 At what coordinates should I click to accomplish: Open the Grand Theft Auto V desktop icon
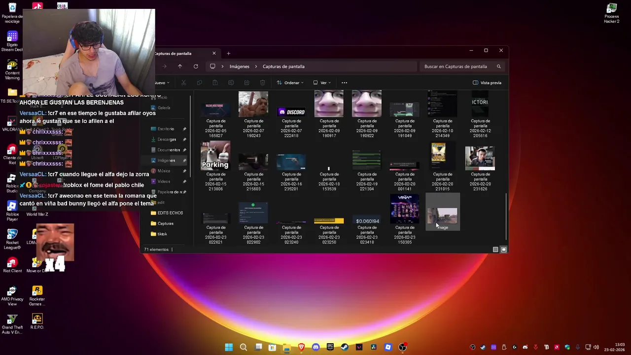pyautogui.click(x=12, y=324)
